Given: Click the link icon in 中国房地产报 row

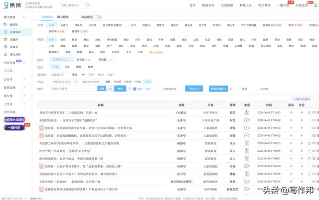Looking at the screenshot, I should coord(314,120).
